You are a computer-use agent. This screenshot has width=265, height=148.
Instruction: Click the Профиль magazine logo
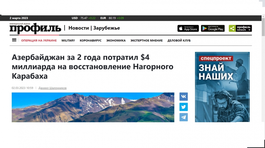[x=35, y=28]
